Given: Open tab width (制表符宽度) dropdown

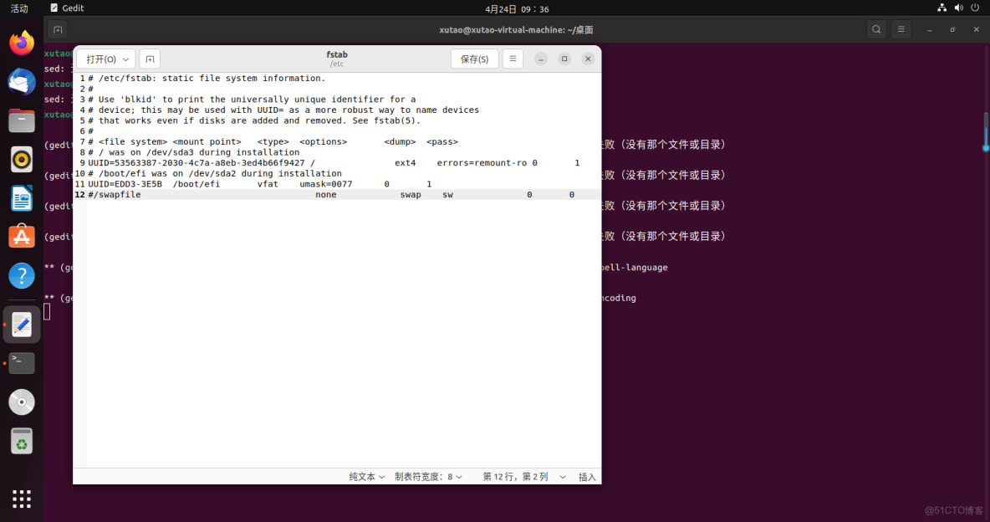Looking at the screenshot, I should [x=428, y=477].
